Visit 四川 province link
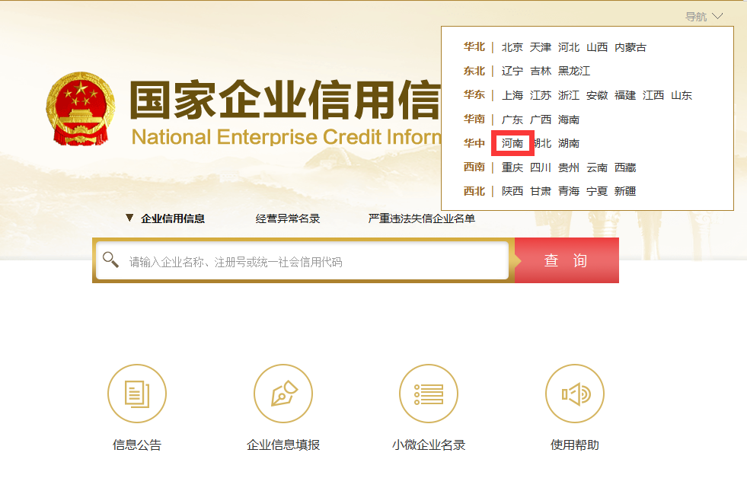The image size is (747, 491). (540, 167)
